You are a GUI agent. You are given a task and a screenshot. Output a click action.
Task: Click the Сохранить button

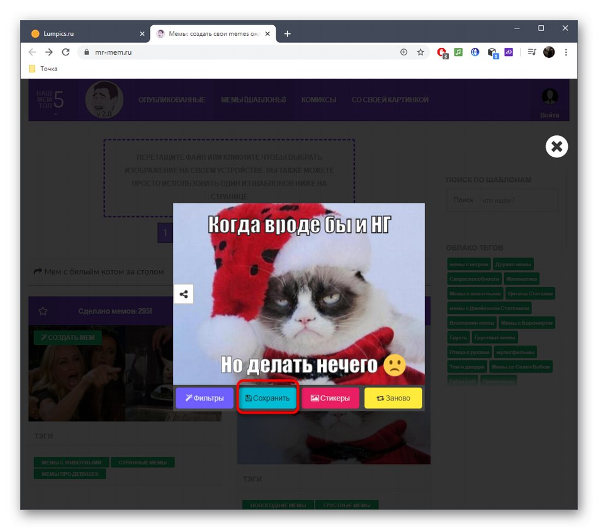pos(267,398)
